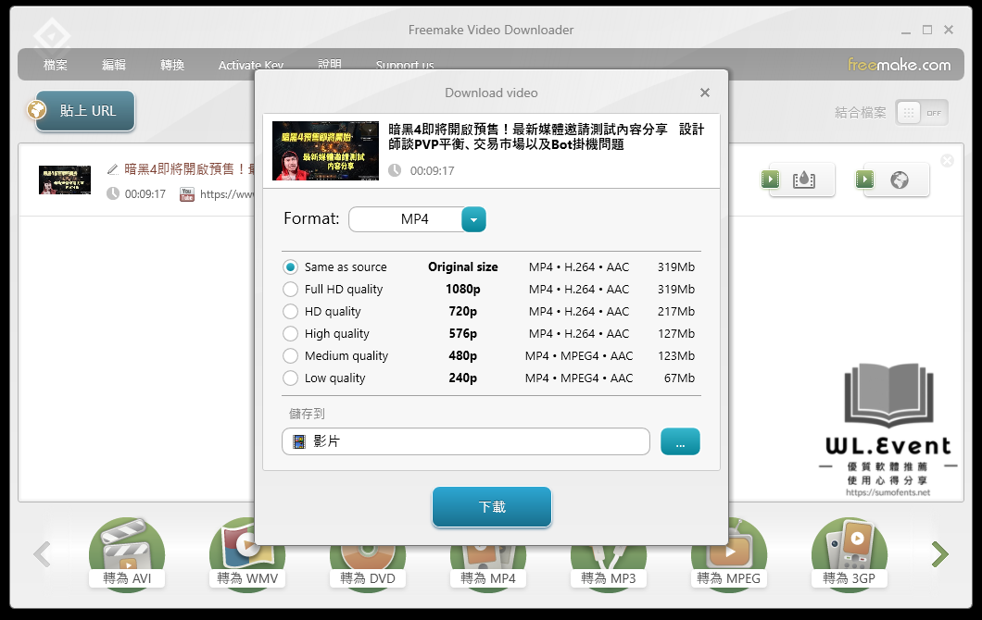The height and width of the screenshot is (620, 982).
Task: Open the File menu
Action: click(x=55, y=65)
